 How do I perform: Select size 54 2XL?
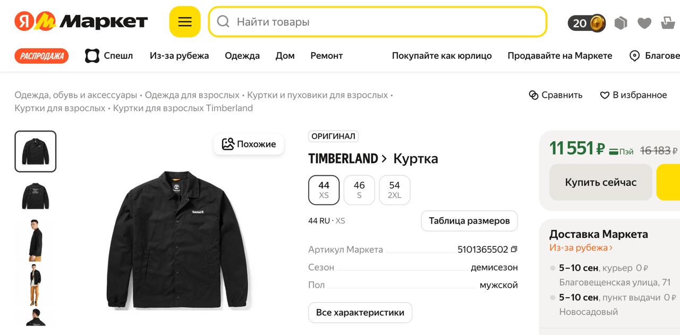point(394,190)
